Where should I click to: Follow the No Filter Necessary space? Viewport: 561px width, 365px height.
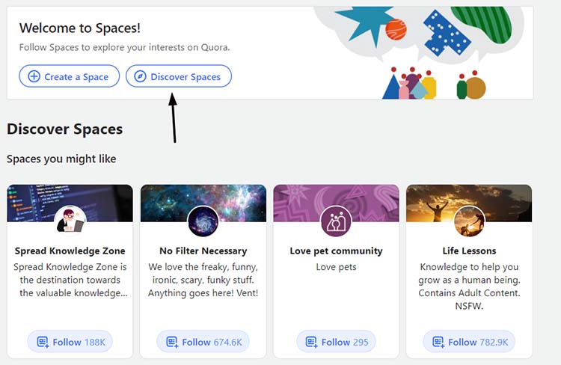pos(203,342)
